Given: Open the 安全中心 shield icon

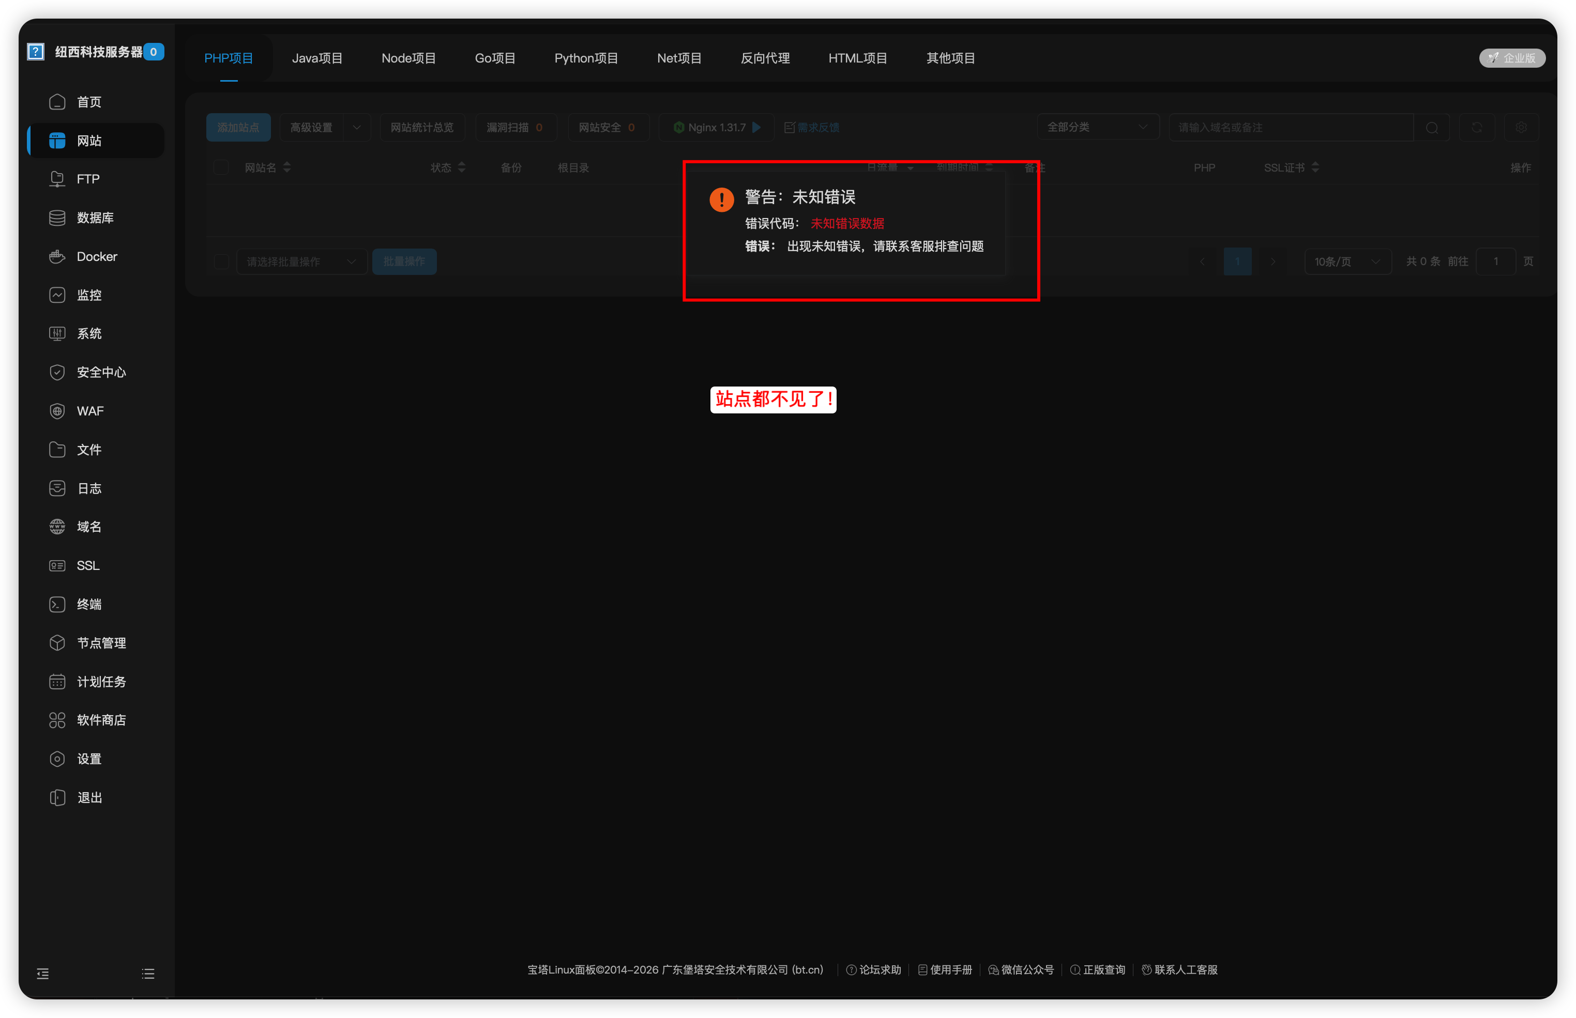Looking at the screenshot, I should coord(57,372).
